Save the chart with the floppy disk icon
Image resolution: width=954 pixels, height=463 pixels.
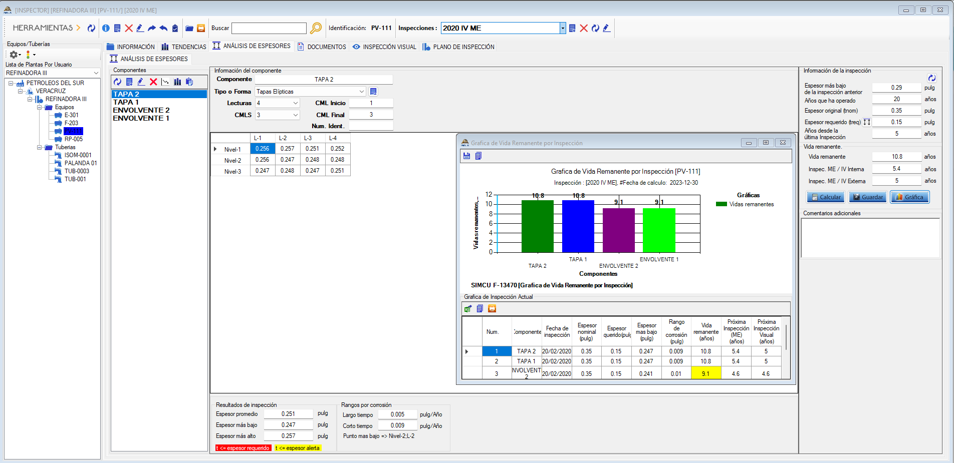pyautogui.click(x=466, y=156)
